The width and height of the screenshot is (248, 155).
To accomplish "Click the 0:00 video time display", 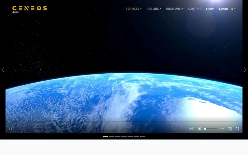I will pyautogui.click(x=192, y=128).
